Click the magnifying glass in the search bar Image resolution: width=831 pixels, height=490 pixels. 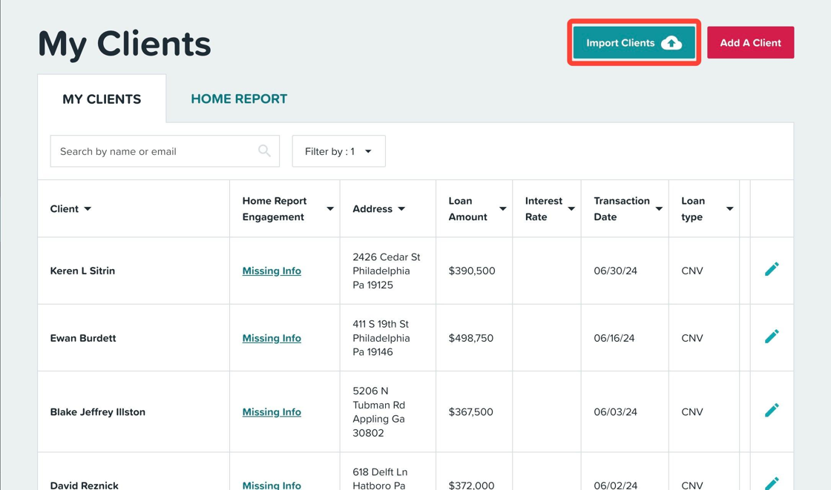(264, 150)
